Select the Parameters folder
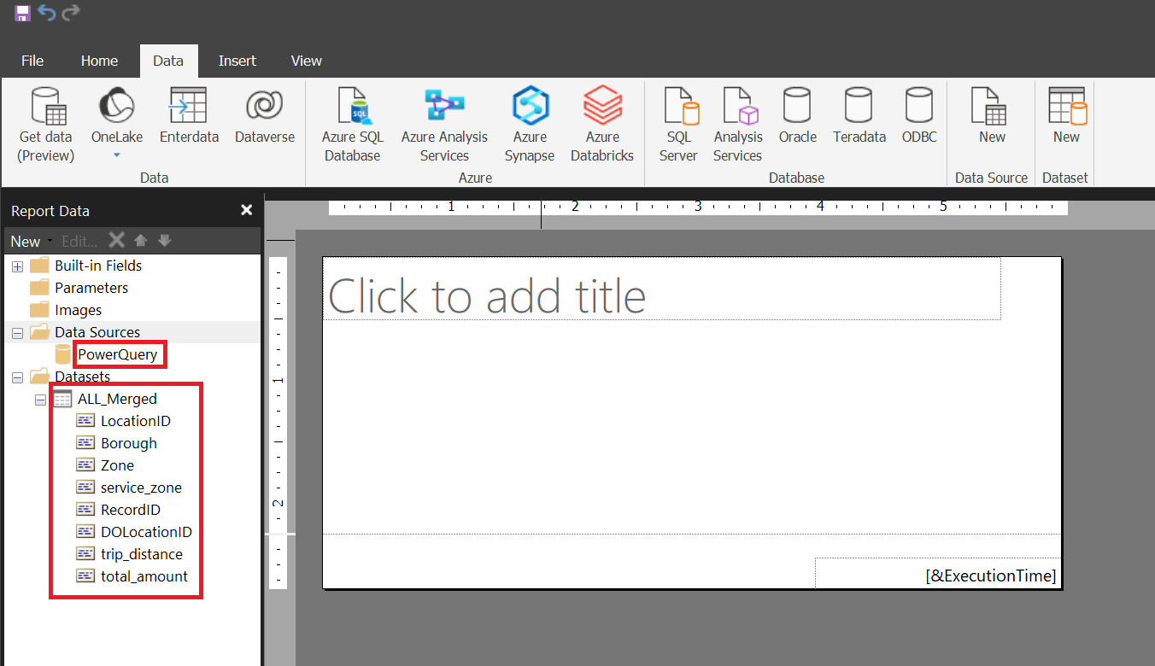This screenshot has width=1155, height=666. coord(91,288)
